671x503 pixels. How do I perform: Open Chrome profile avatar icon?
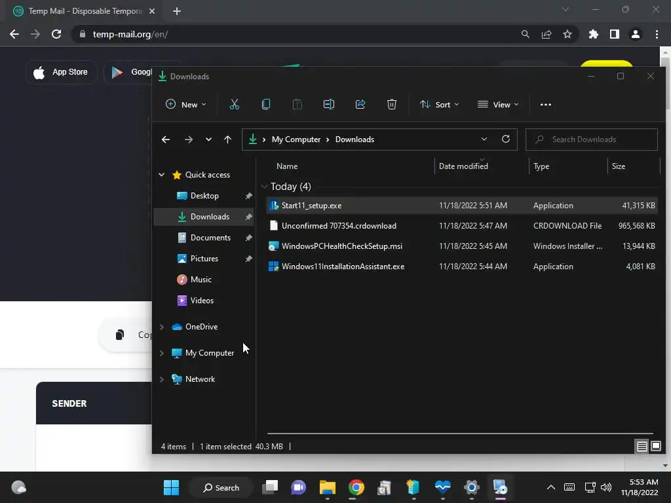coord(636,34)
